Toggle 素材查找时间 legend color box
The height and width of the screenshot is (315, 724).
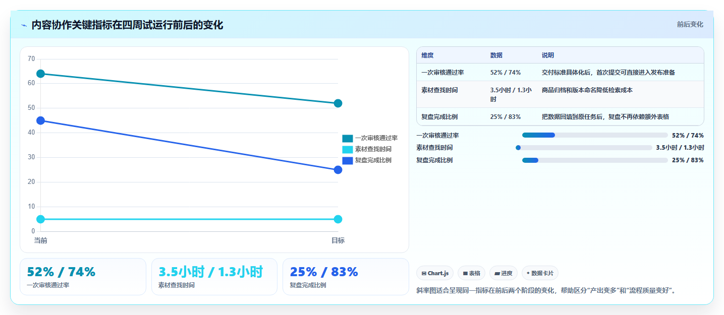(x=348, y=149)
